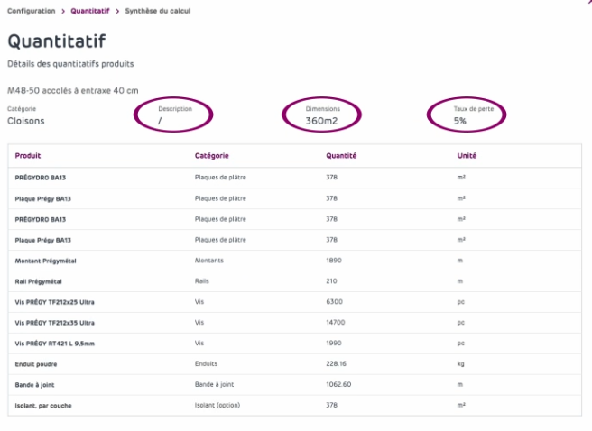Click the Unité column header
Image resolution: width=592 pixels, height=431 pixels.
467,156
